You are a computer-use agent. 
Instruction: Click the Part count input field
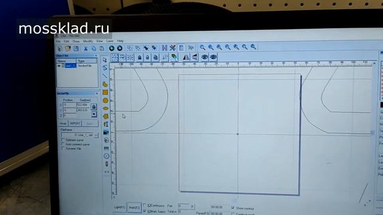point(186,206)
